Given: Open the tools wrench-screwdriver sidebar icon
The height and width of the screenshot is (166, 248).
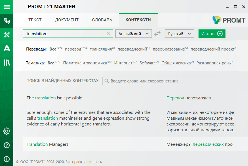Looking at the screenshot, I should 7,34.
